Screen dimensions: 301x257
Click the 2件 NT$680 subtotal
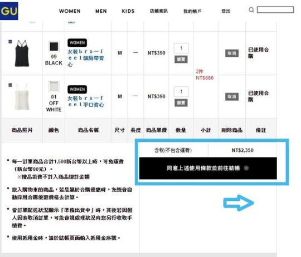(x=205, y=75)
